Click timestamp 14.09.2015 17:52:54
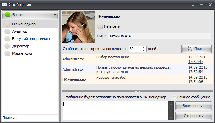This screenshot has width=215, height=123. [198, 70]
